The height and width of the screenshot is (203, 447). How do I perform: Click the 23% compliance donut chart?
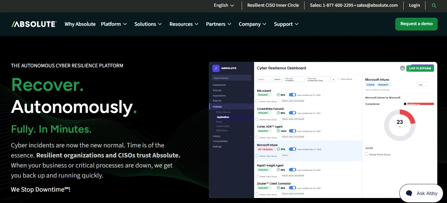pyautogui.click(x=400, y=125)
